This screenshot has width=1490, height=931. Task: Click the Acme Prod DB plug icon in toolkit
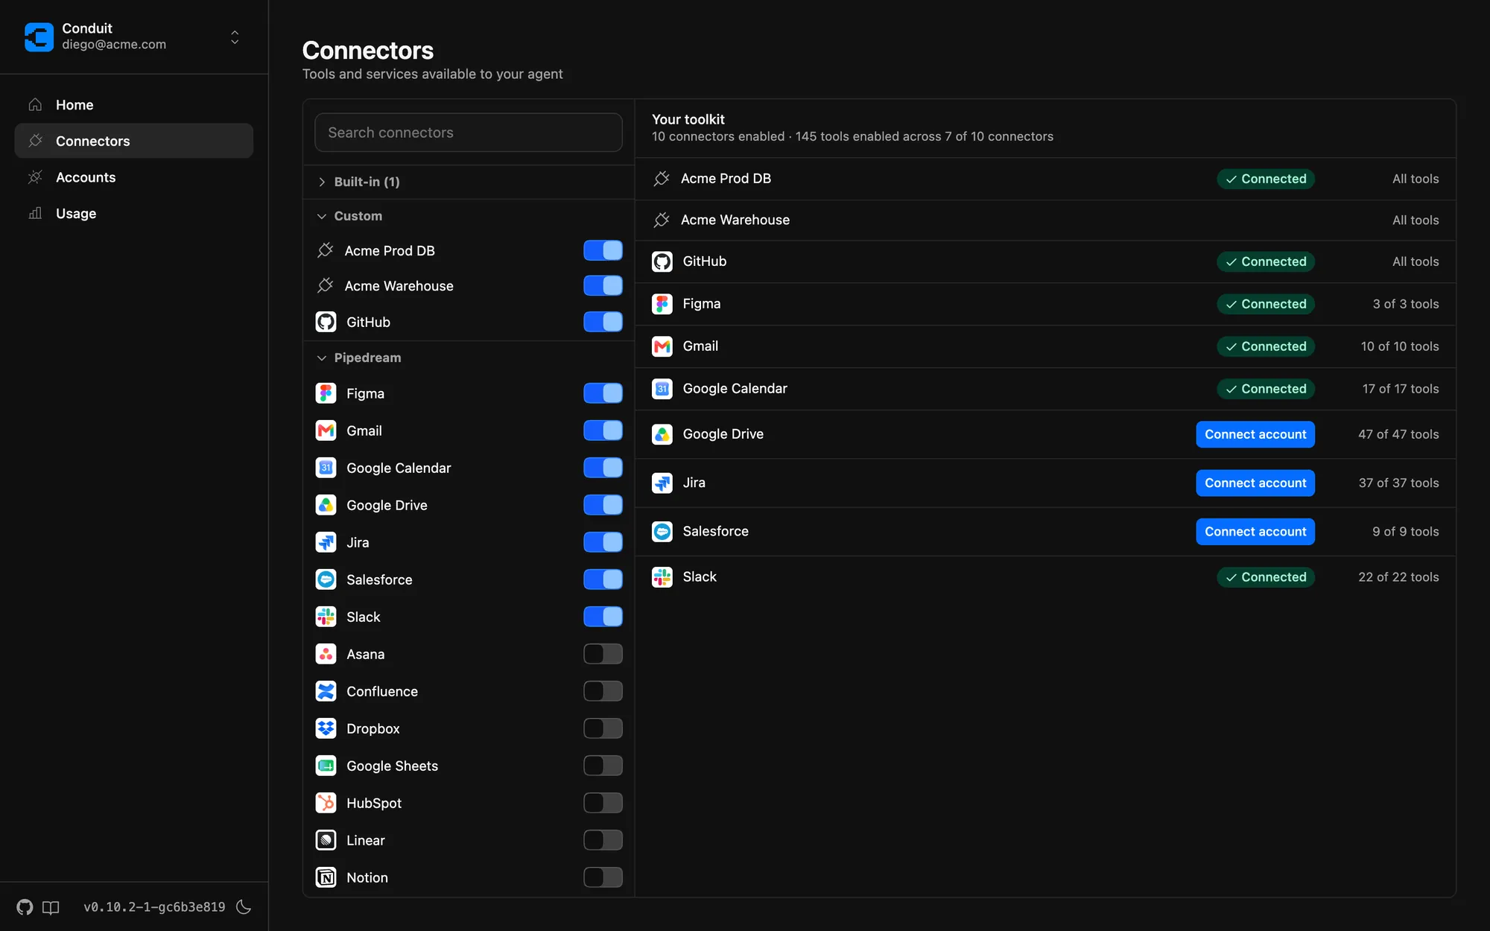(661, 179)
